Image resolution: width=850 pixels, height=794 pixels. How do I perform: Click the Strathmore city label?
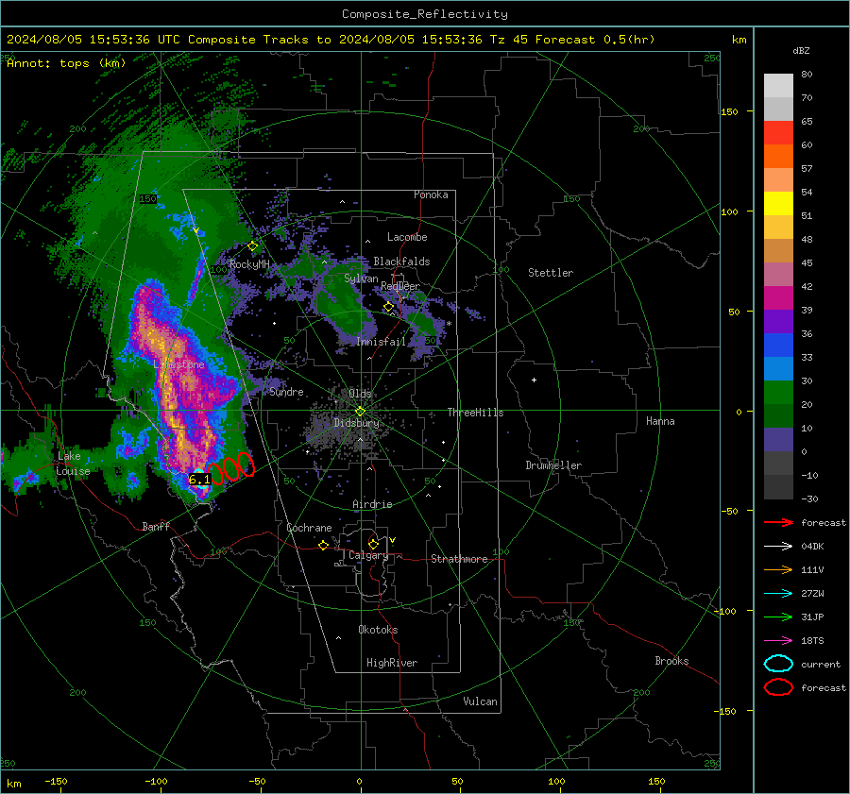[x=459, y=559]
